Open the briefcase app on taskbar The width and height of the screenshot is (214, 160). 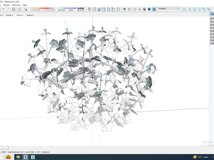(8, 157)
